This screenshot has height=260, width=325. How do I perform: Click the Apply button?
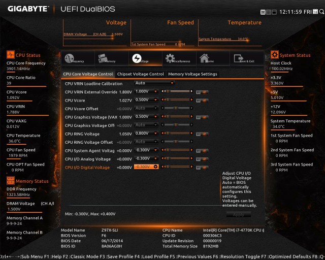point(238,215)
